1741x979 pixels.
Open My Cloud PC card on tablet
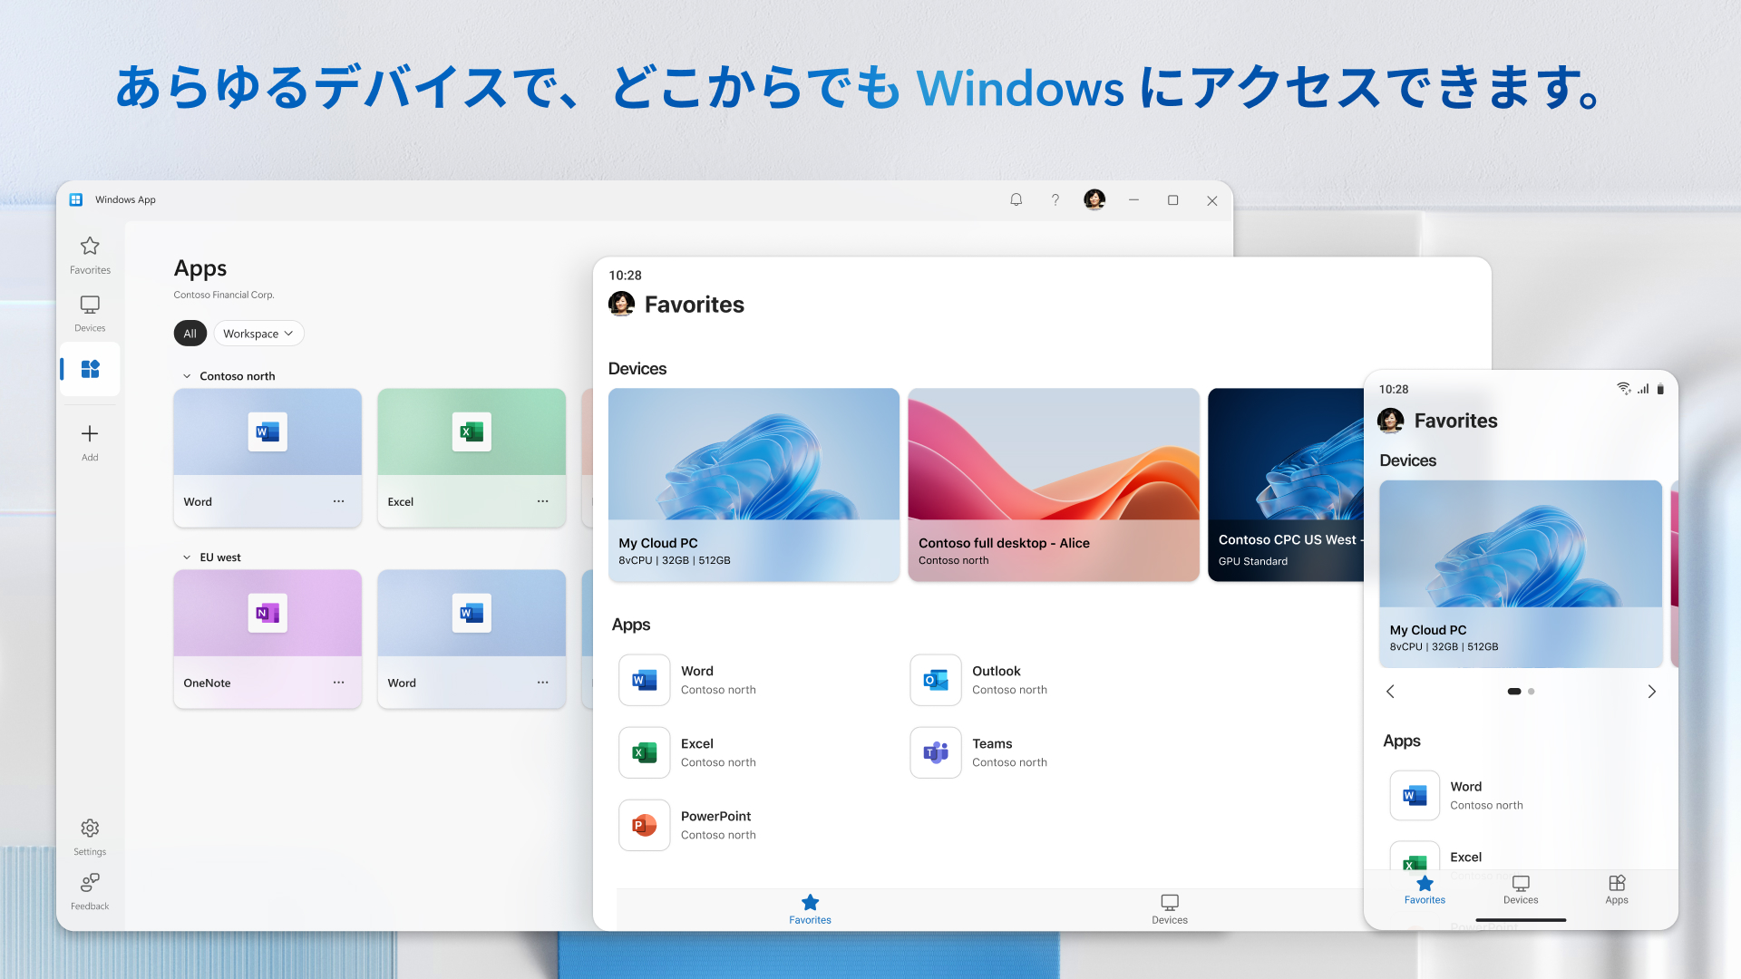[754, 485]
